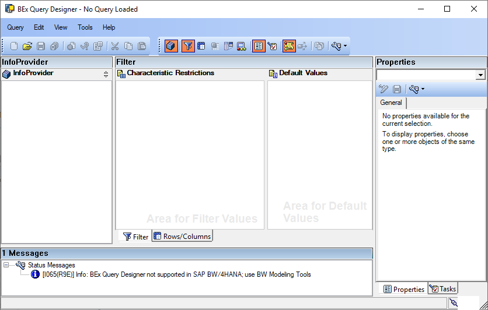The width and height of the screenshot is (488, 310).
Task: Click the blue info icon beside message
Action: click(x=35, y=274)
